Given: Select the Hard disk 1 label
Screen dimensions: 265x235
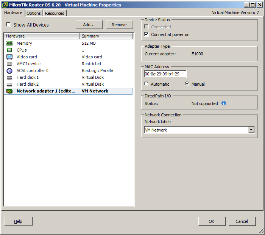Looking at the screenshot, I should [28, 77].
